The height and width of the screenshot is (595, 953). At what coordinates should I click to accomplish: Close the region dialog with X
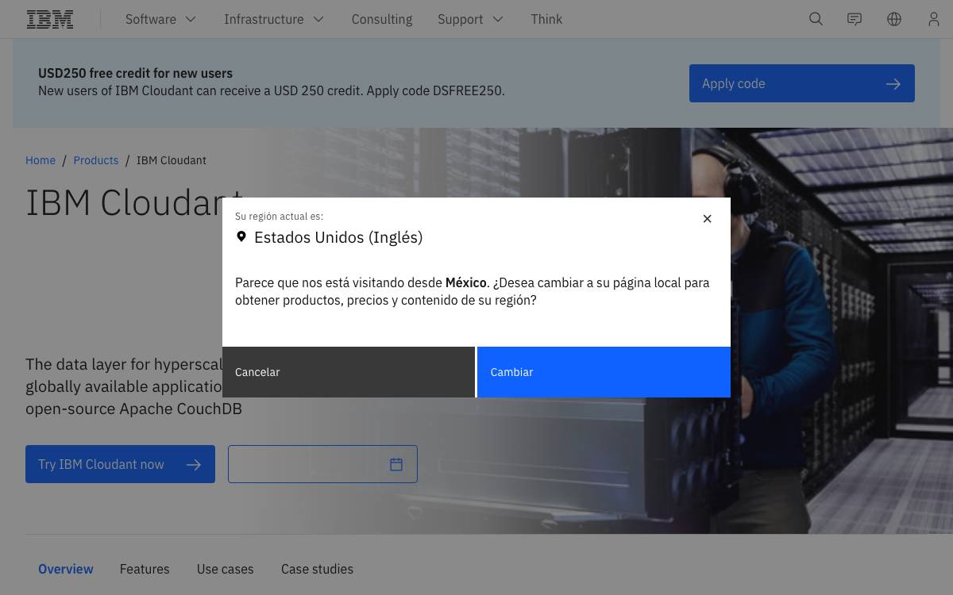[x=707, y=219]
